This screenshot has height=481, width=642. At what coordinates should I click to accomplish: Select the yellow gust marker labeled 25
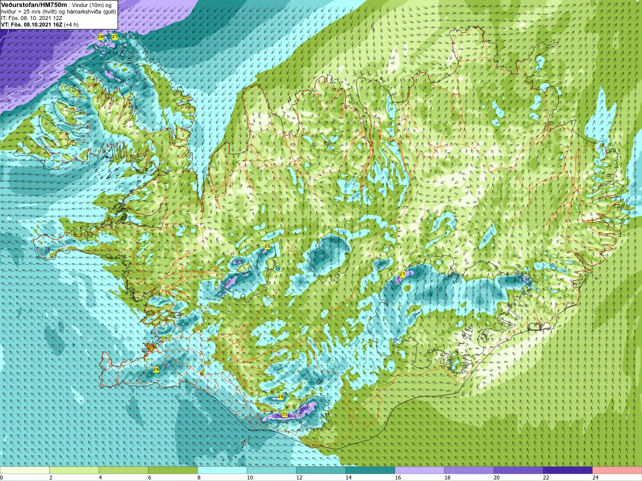click(267, 246)
